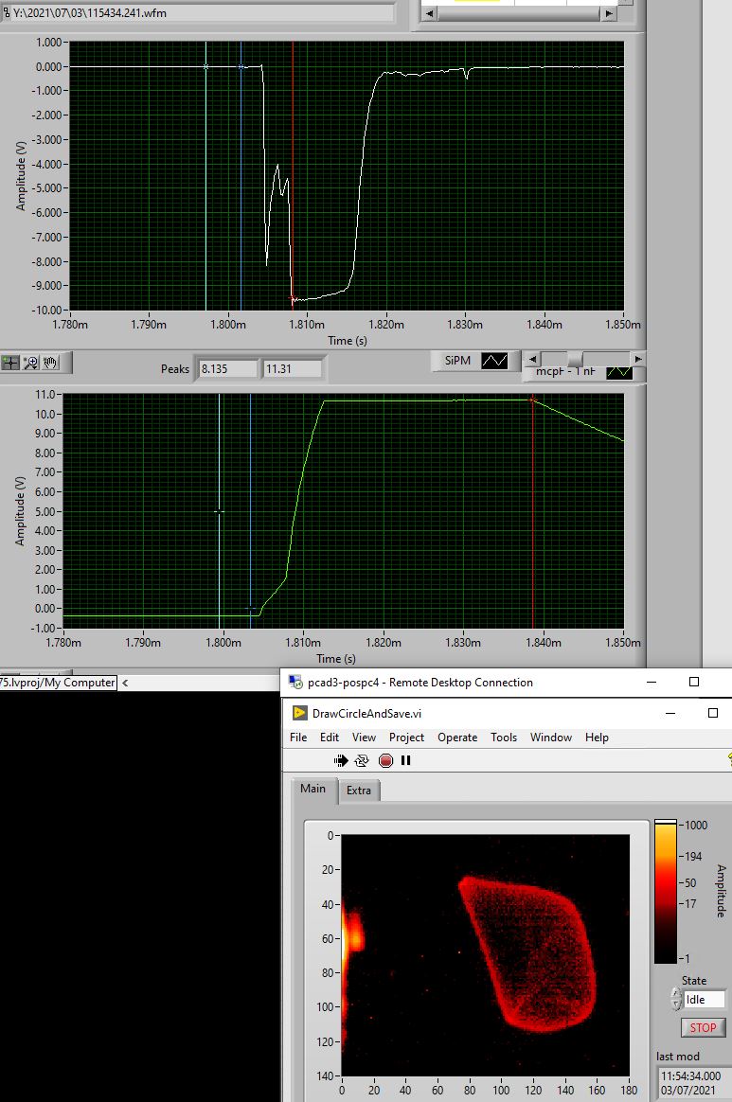The width and height of the screenshot is (732, 1102).
Task: Click the Run Continuously icon
Action: [x=362, y=760]
